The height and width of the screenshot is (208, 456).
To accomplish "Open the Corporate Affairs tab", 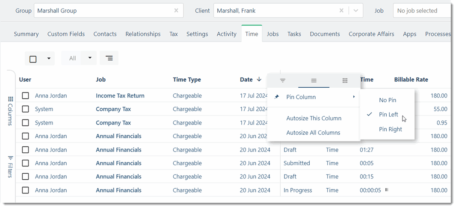I will (x=371, y=34).
